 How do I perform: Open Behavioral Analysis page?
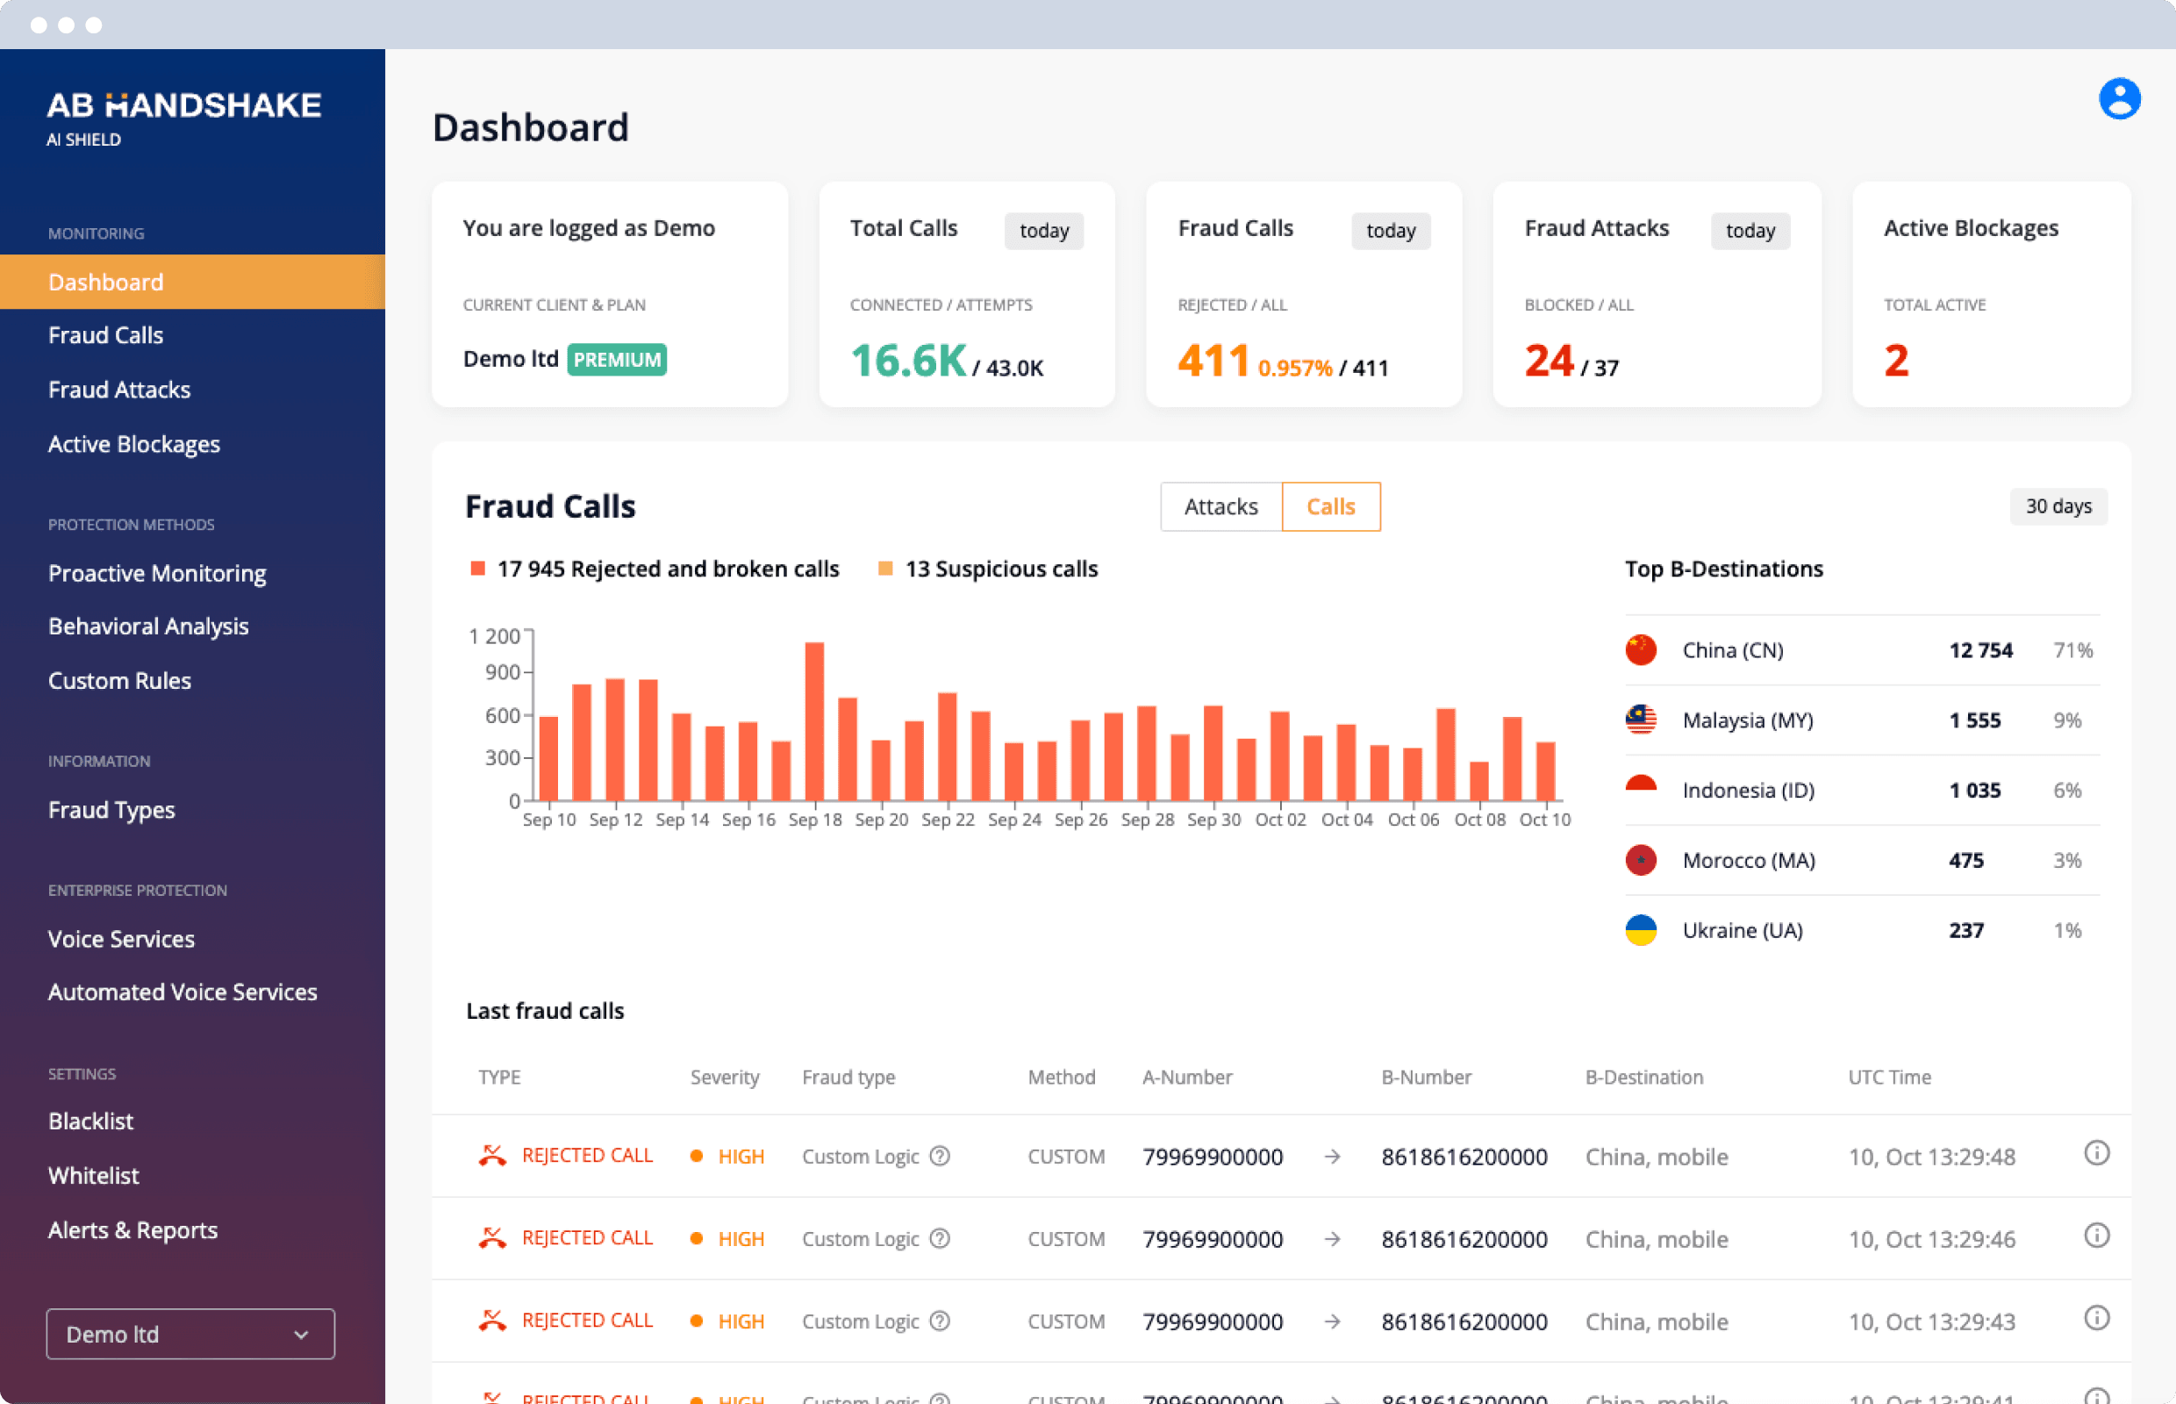148,627
